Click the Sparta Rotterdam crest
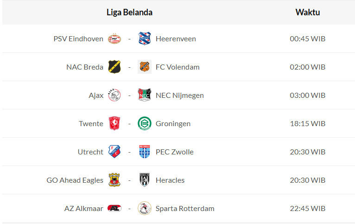355x224 pixels. coord(145,208)
